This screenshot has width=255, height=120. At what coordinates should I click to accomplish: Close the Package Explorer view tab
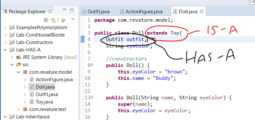50,12
